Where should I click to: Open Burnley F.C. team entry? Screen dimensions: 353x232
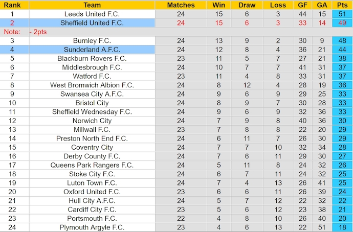point(92,41)
